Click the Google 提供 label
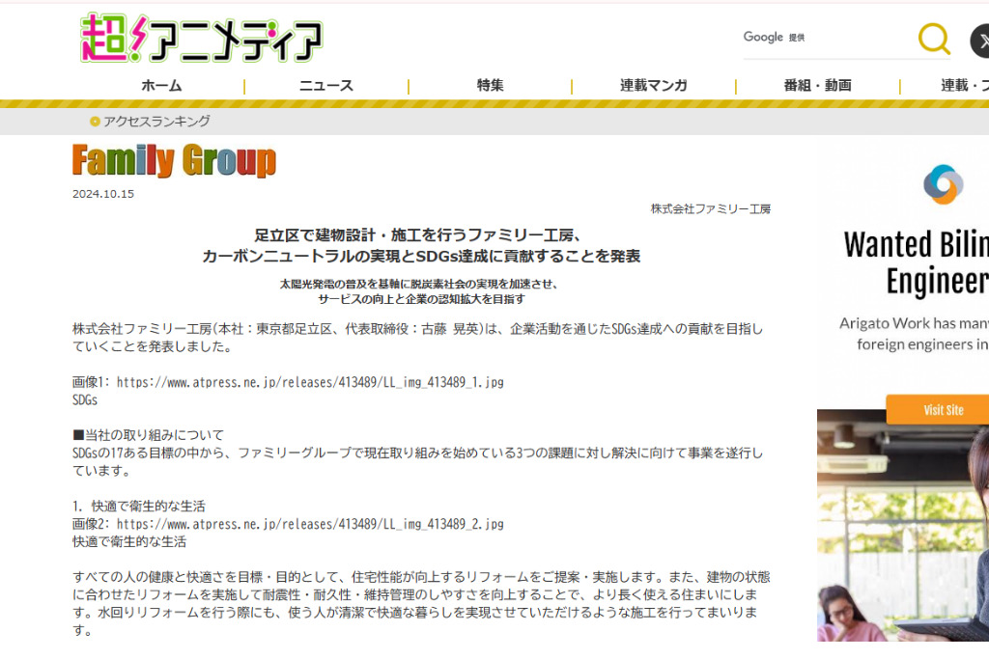 coord(774,38)
